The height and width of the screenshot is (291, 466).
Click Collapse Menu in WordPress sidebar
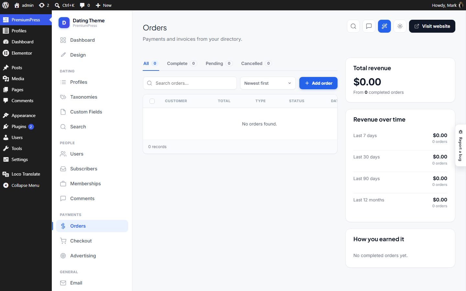(x=26, y=185)
